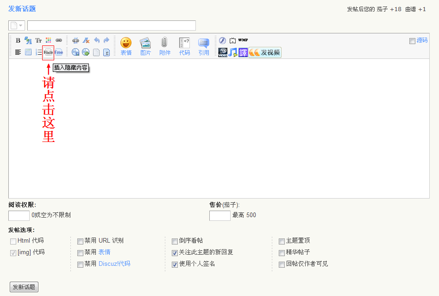Enable 倒序看帖 checkbox
439x296 pixels.
coord(175,241)
